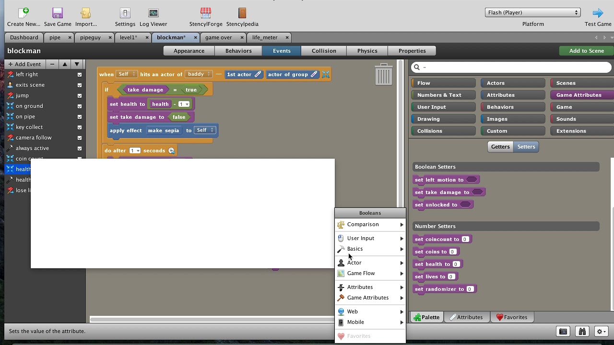Open the Platform dropdown showing Flash (Player)

pos(533,12)
